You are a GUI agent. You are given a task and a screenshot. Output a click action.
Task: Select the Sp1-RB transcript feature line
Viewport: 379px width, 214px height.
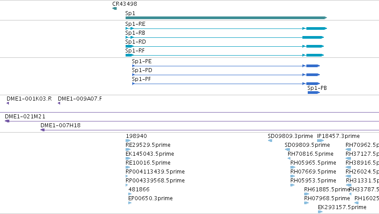(x=224, y=37)
